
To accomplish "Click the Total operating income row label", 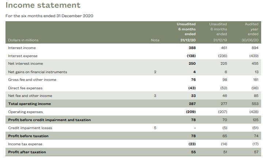I will 30,104.
